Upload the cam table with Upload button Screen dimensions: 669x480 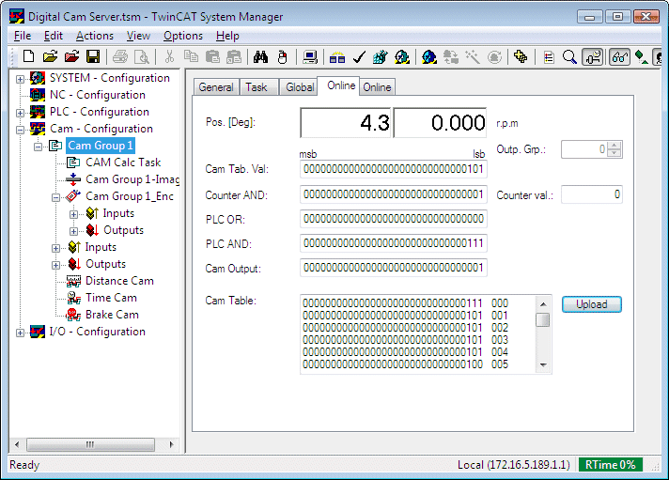coord(591,304)
